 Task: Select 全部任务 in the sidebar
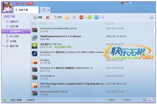(x=14, y=21)
